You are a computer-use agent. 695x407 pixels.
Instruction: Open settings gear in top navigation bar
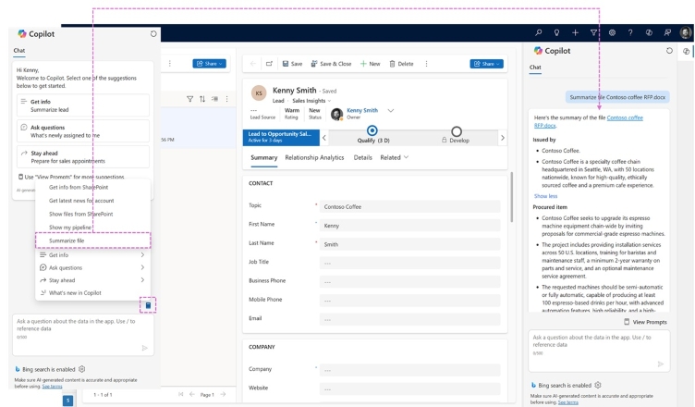click(x=612, y=32)
